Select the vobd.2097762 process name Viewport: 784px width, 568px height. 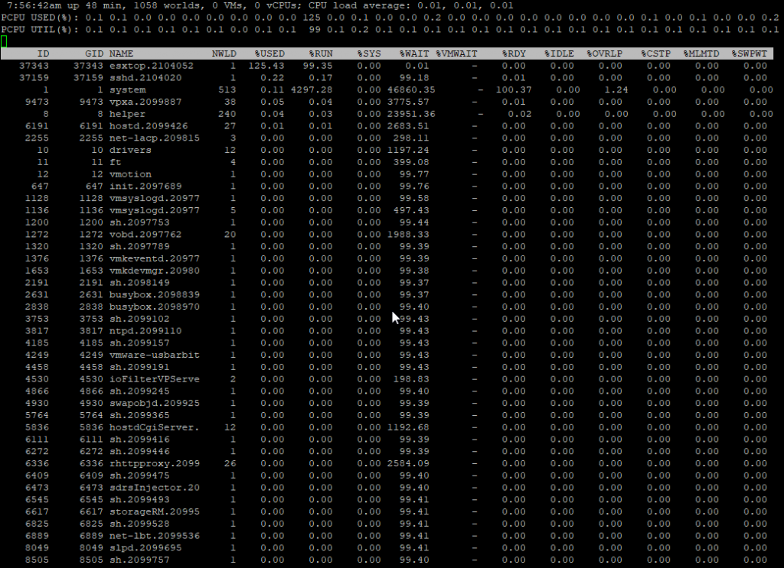pyautogui.click(x=145, y=235)
